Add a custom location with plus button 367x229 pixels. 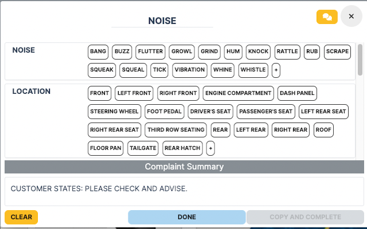[210, 148]
